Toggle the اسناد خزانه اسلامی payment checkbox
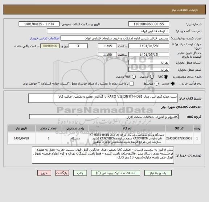209x202 pixels. (132, 84)
